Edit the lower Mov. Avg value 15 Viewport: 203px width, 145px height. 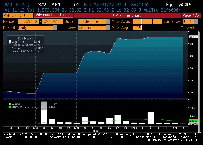(137, 28)
